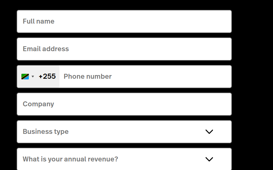The width and height of the screenshot is (273, 170).
Task: Open country list via small triangle beside flag
Action: [33, 76]
